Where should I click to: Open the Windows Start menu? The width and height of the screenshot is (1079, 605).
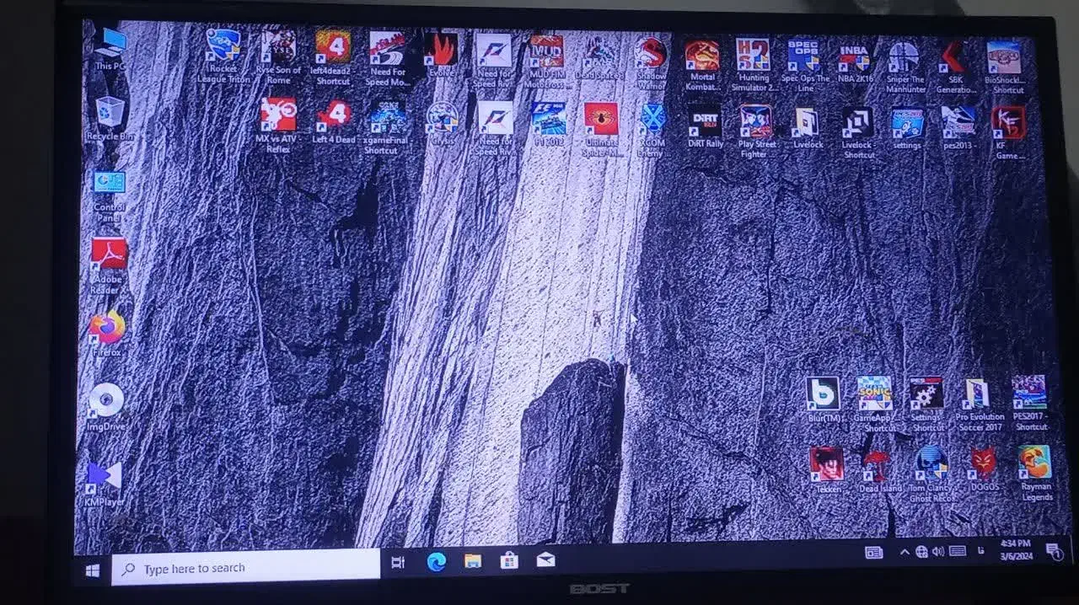(93, 570)
